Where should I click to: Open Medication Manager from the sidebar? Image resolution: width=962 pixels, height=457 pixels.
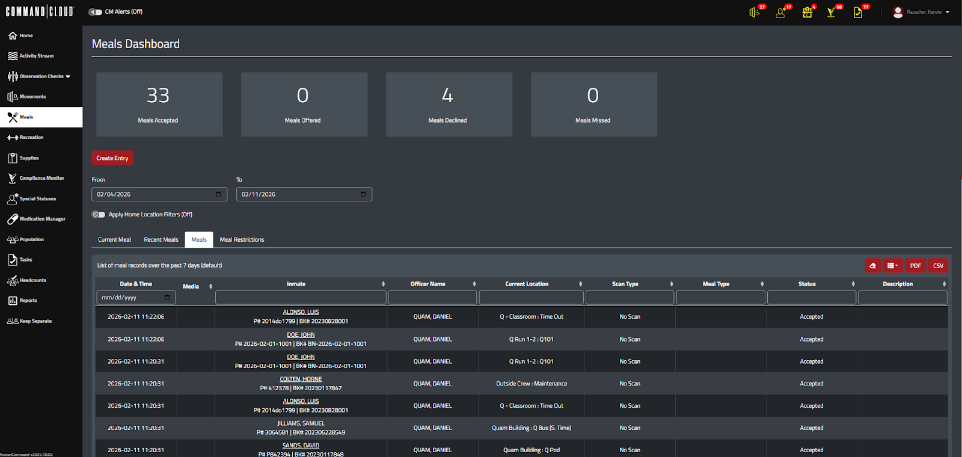pos(41,219)
